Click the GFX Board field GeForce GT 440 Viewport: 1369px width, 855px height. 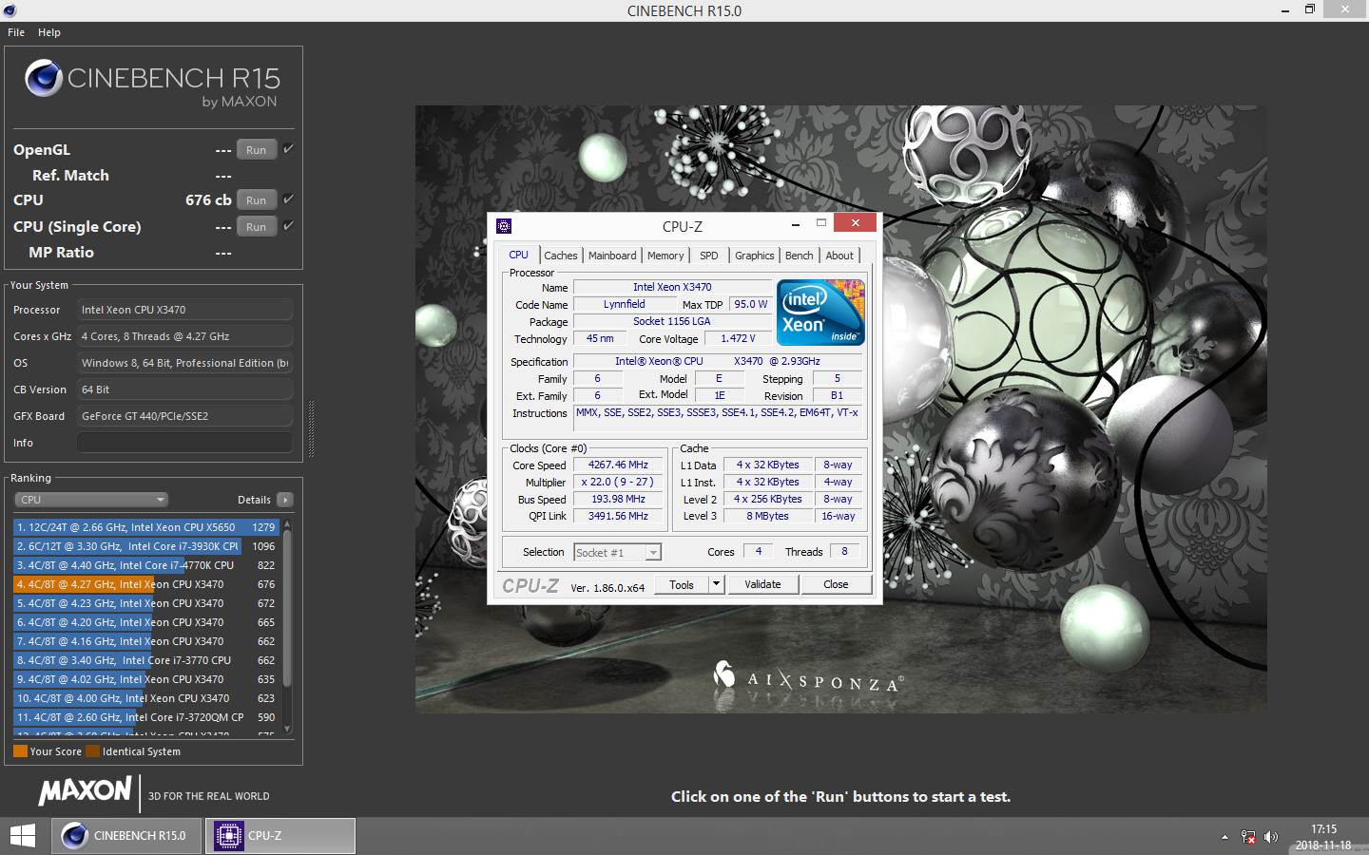click(185, 416)
